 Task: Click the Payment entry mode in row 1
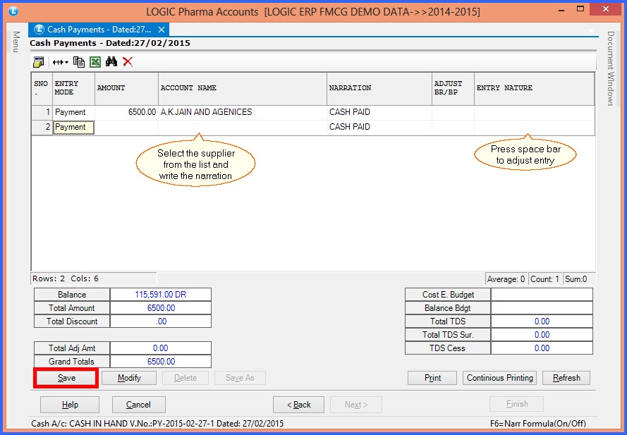coord(73,112)
